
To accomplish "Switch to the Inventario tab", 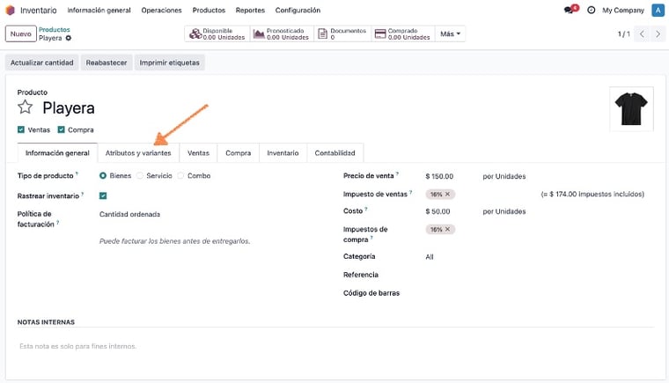I will click(x=283, y=153).
